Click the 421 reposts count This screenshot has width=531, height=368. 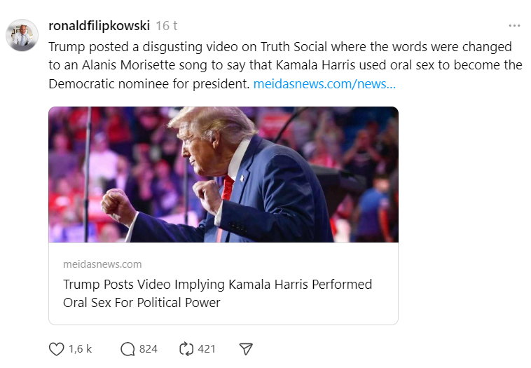pyautogui.click(x=206, y=348)
